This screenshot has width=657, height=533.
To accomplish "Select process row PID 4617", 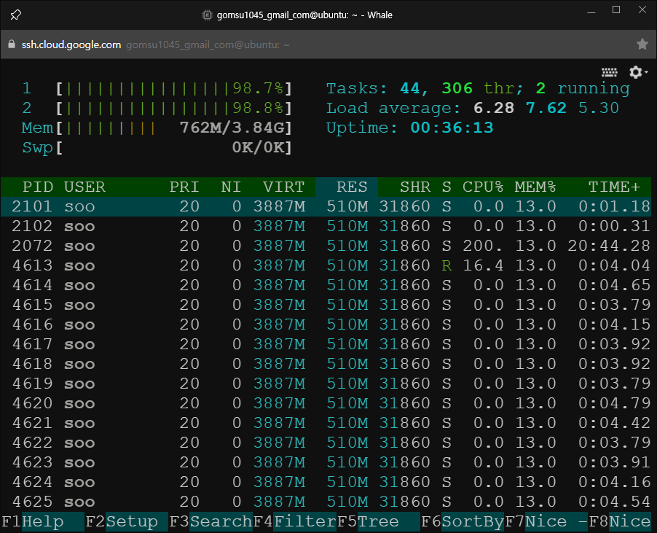I will coord(326,344).
